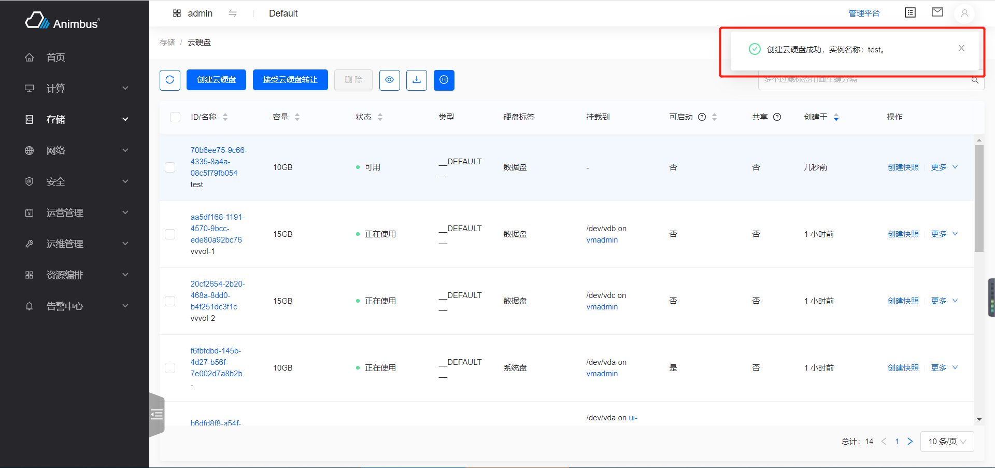
Task: Click the table vertical scrollbar thumb
Action: pyautogui.click(x=979, y=198)
